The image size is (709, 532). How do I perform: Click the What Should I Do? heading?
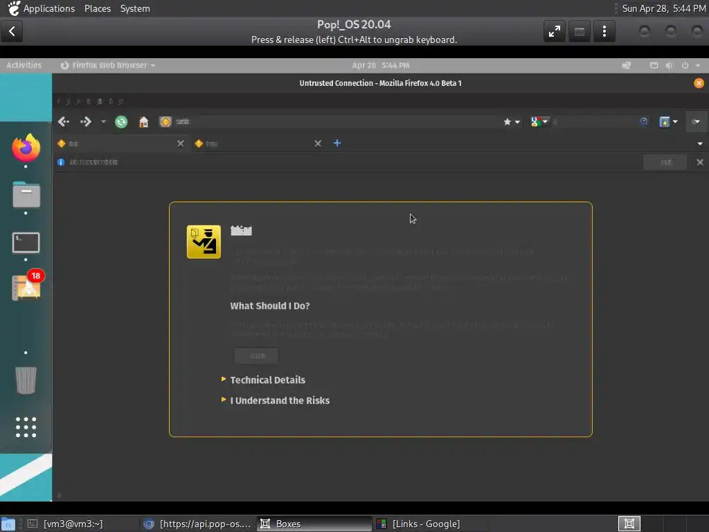[270, 305]
